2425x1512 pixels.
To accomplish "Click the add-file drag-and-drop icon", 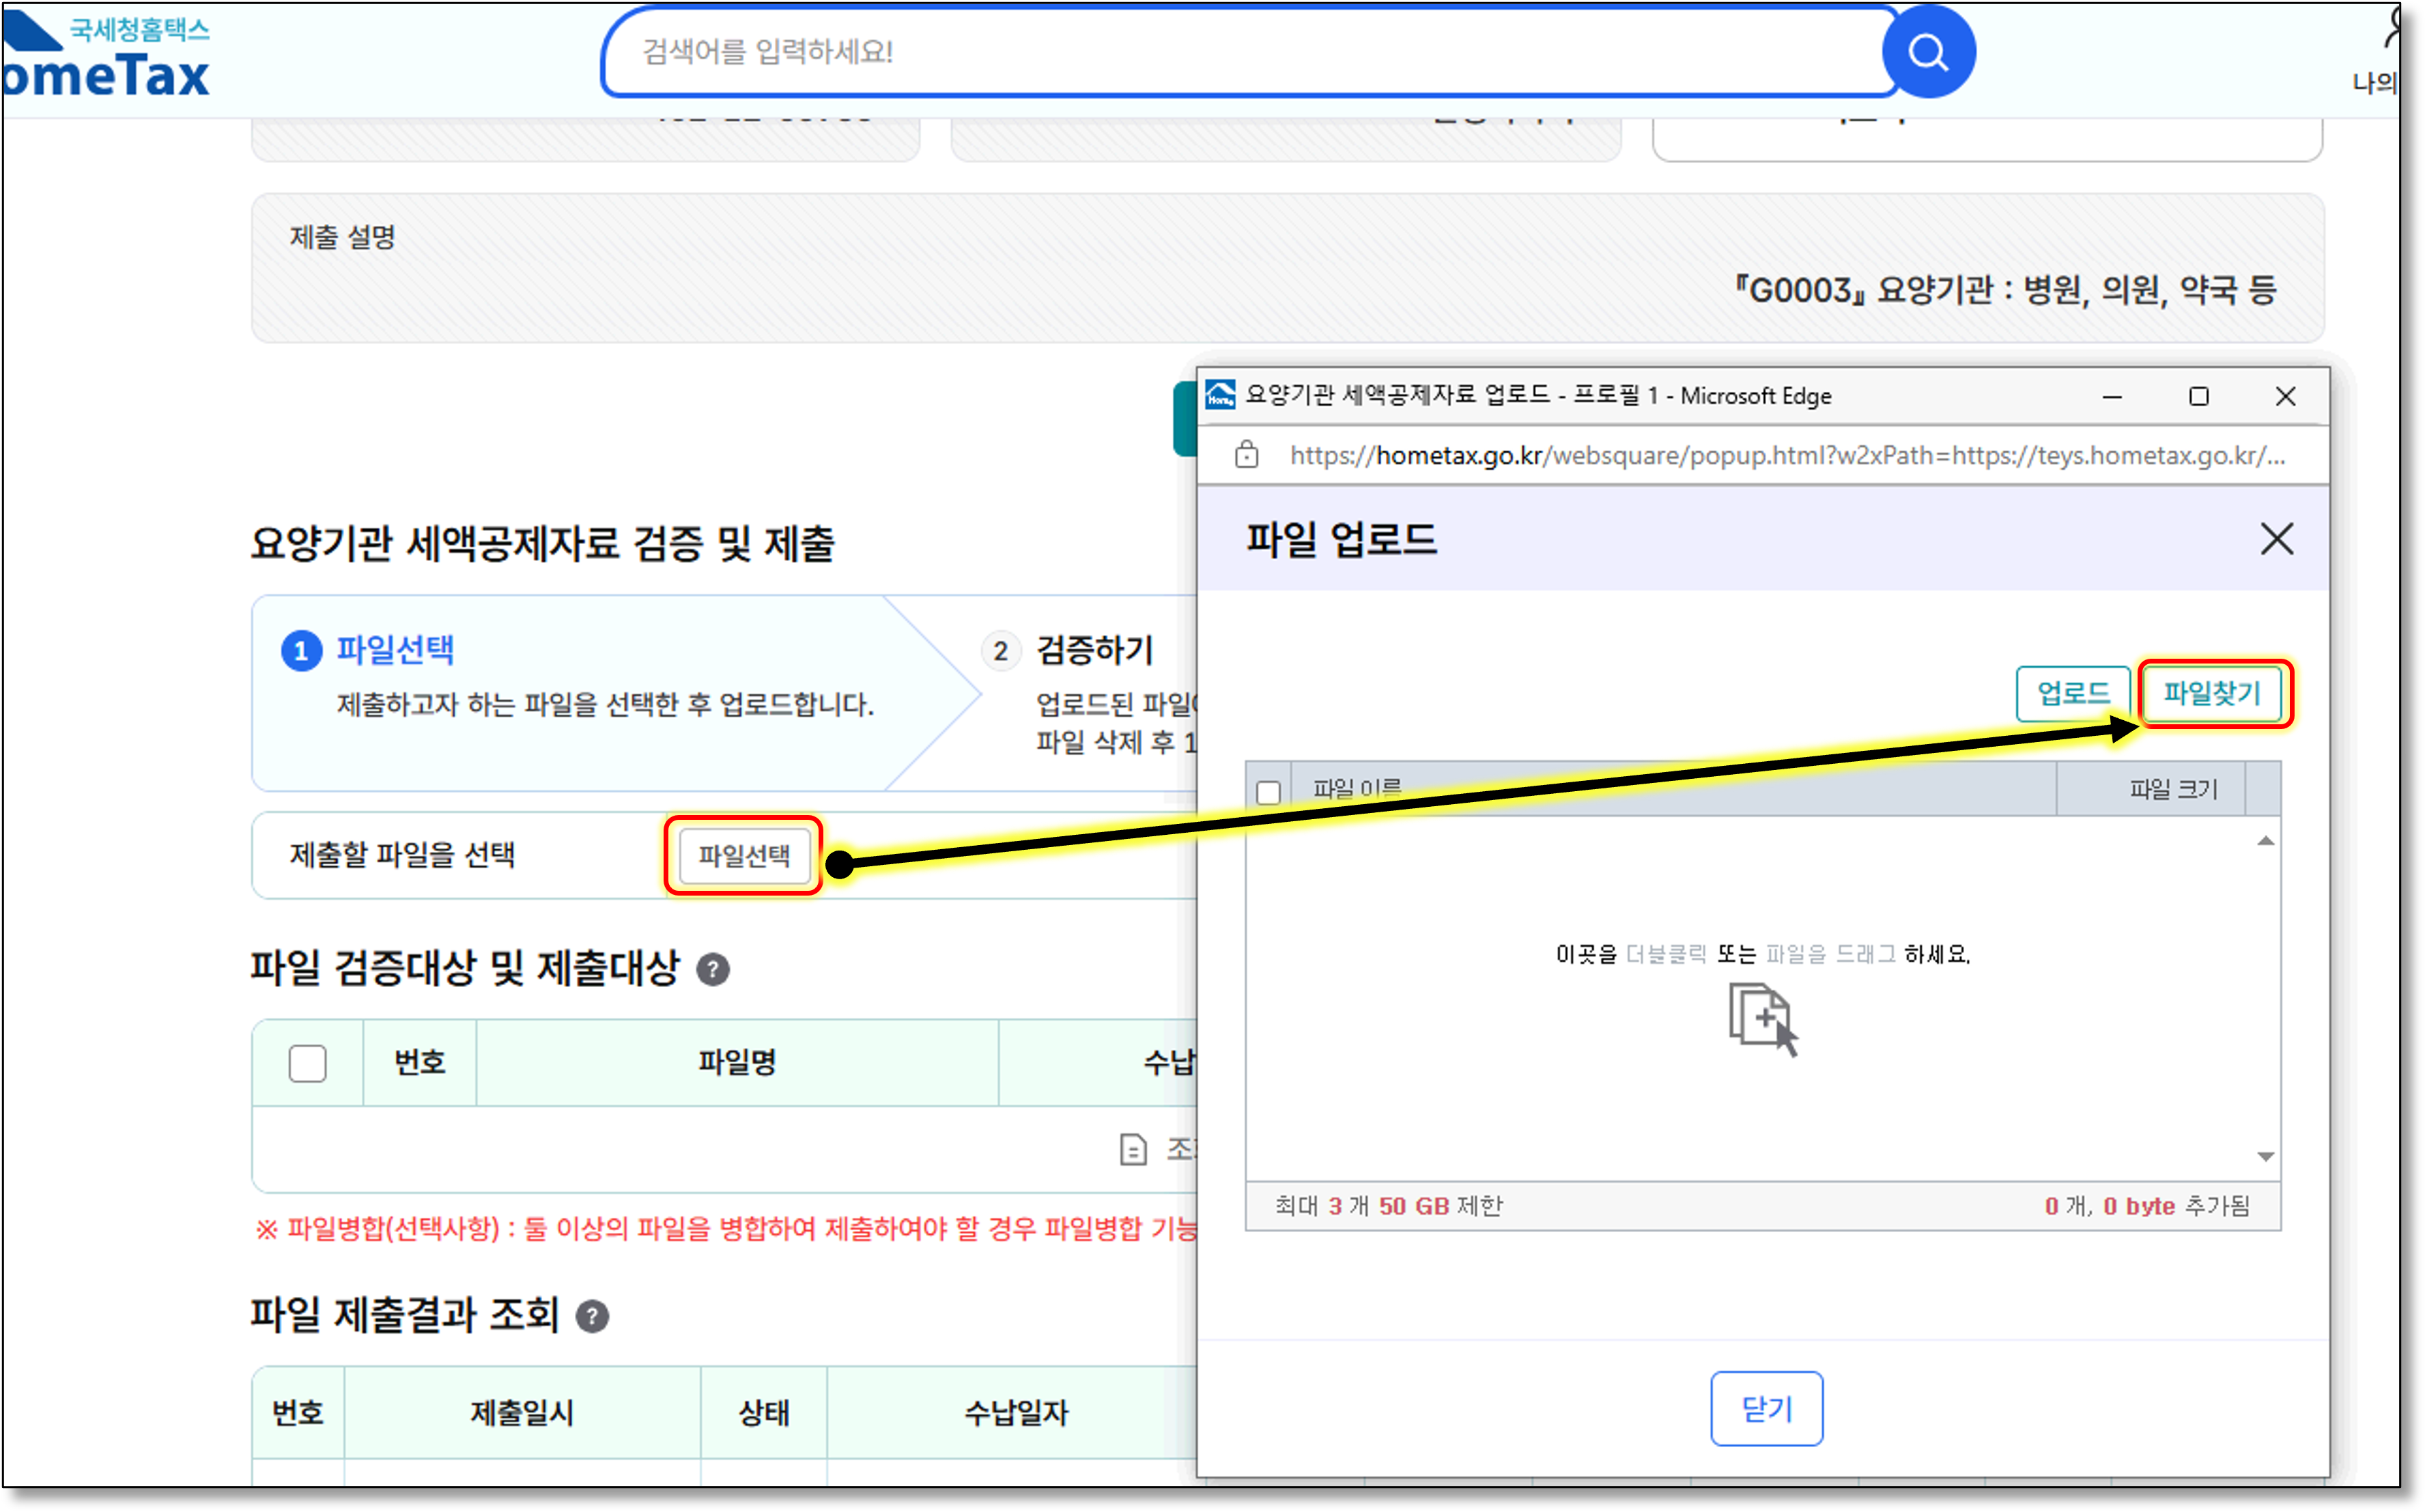I will 1763,1018.
